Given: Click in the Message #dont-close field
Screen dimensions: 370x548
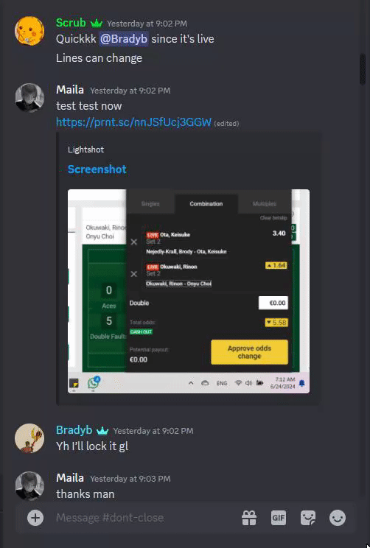Looking at the screenshot, I should [145, 518].
